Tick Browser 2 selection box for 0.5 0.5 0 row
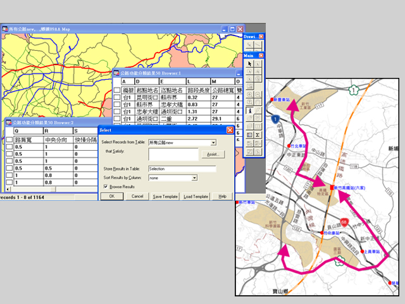This screenshot has width=405, height=304. tap(9, 168)
